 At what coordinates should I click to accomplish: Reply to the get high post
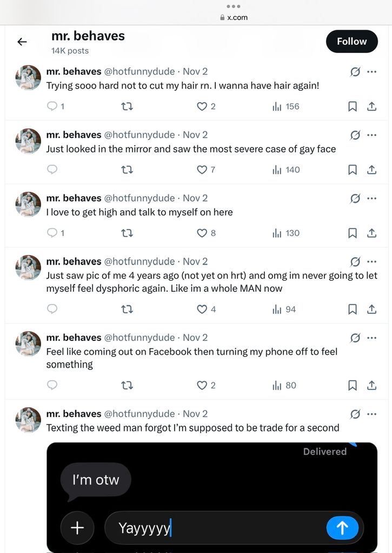(x=52, y=233)
